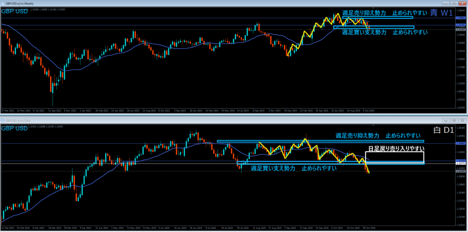Minimize the weekly GBPUSD chart window
This screenshot has height=232, width=468.
446,4
